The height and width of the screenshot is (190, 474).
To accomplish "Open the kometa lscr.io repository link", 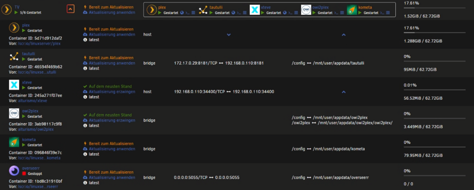I will click(39, 158).
